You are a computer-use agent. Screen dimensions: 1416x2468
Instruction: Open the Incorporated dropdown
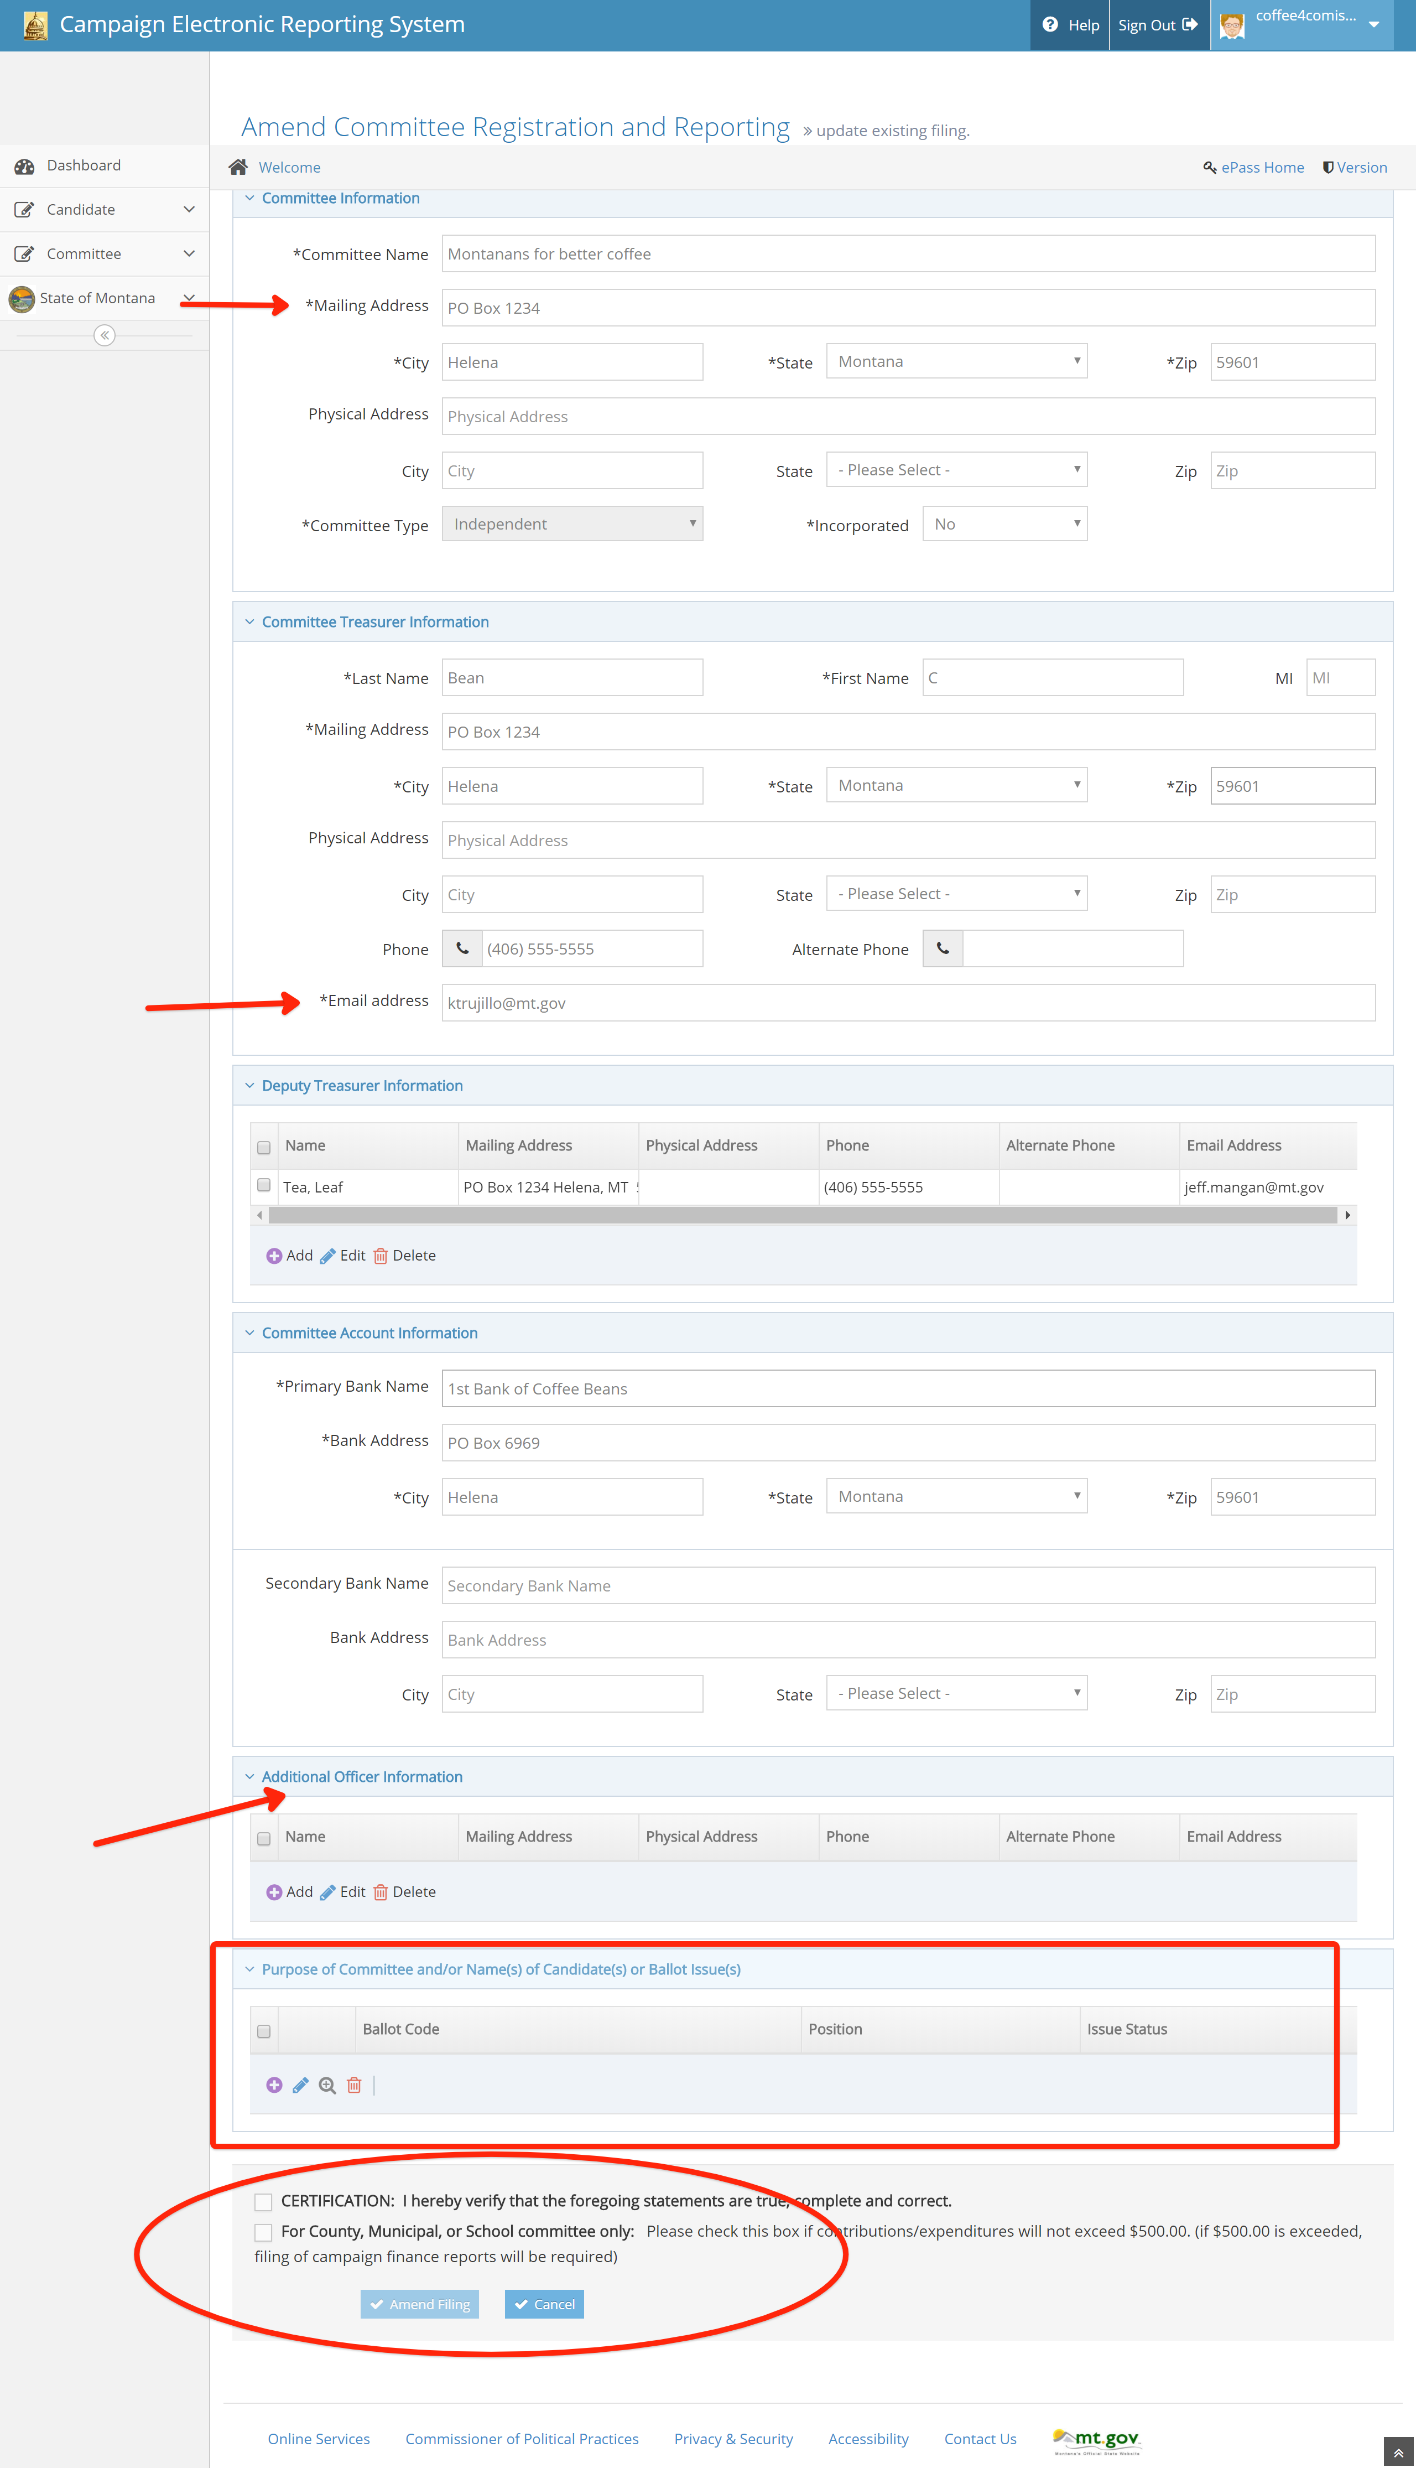[x=1004, y=525]
